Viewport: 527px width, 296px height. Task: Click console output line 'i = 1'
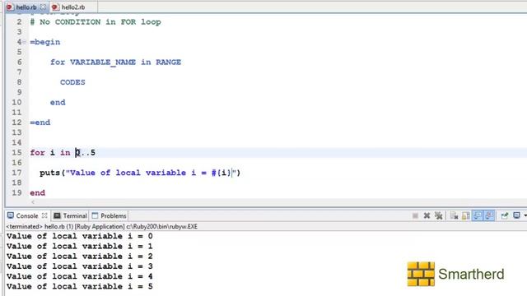(x=79, y=247)
